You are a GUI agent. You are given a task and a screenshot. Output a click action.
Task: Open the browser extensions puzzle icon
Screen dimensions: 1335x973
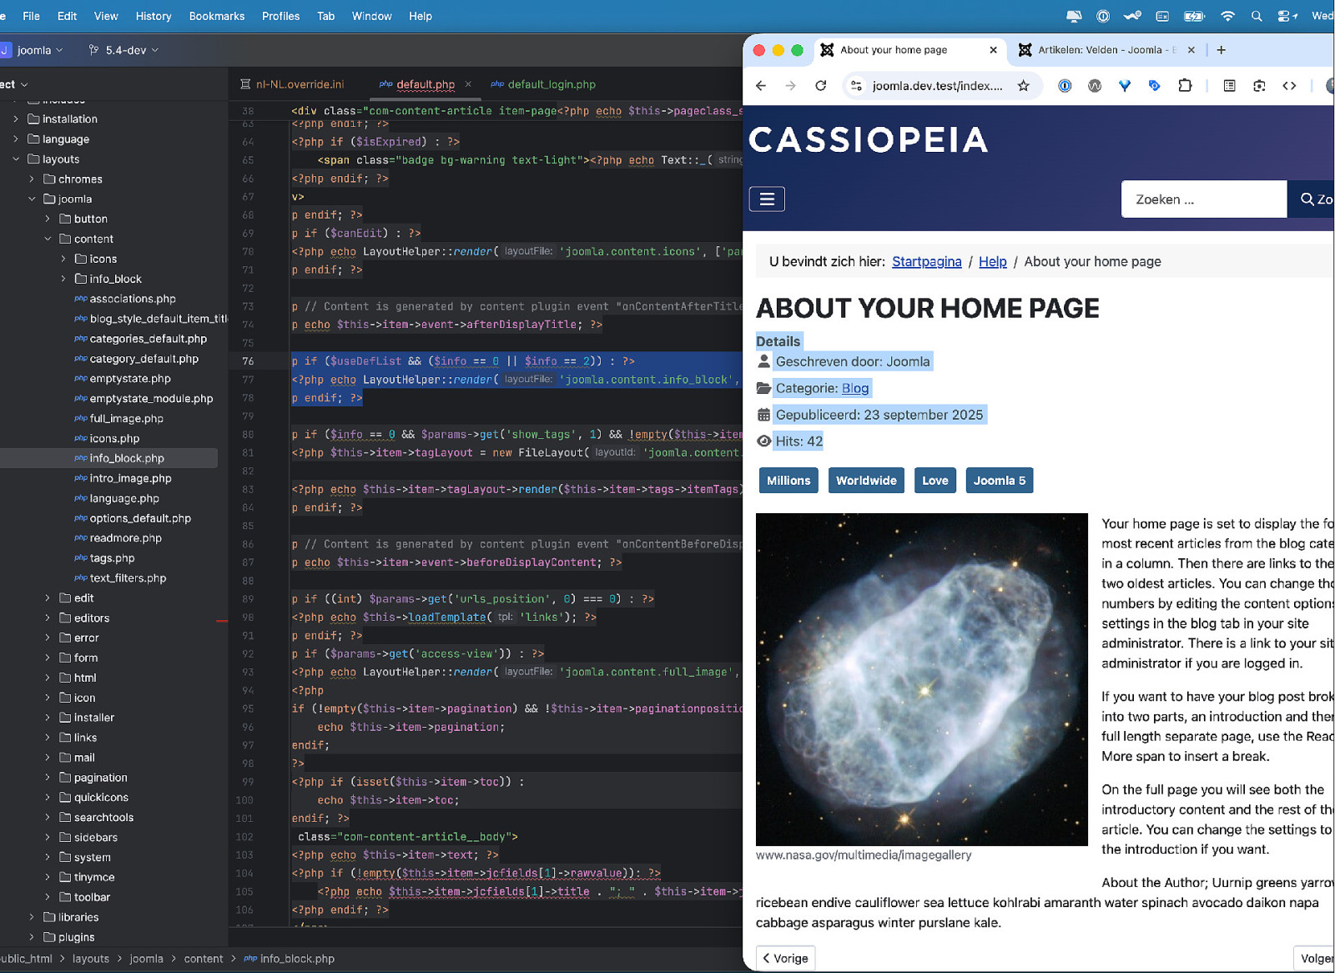click(1185, 85)
